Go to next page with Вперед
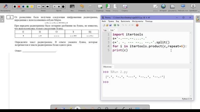 [x=115, y=7]
